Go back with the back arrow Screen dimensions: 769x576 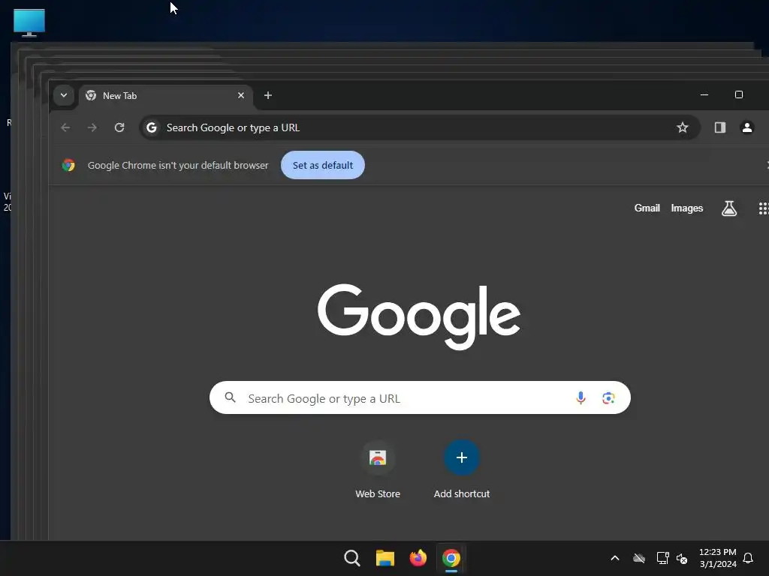pos(65,127)
